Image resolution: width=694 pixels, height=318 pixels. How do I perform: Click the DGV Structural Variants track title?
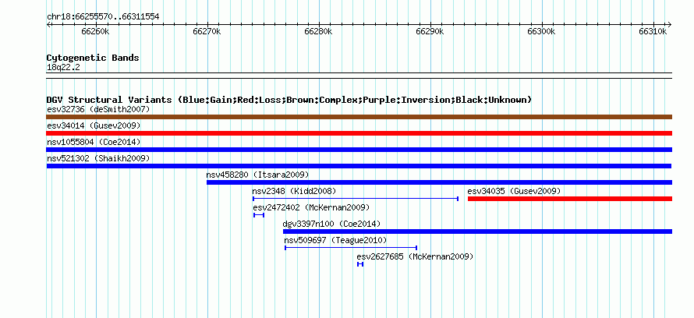(289, 100)
